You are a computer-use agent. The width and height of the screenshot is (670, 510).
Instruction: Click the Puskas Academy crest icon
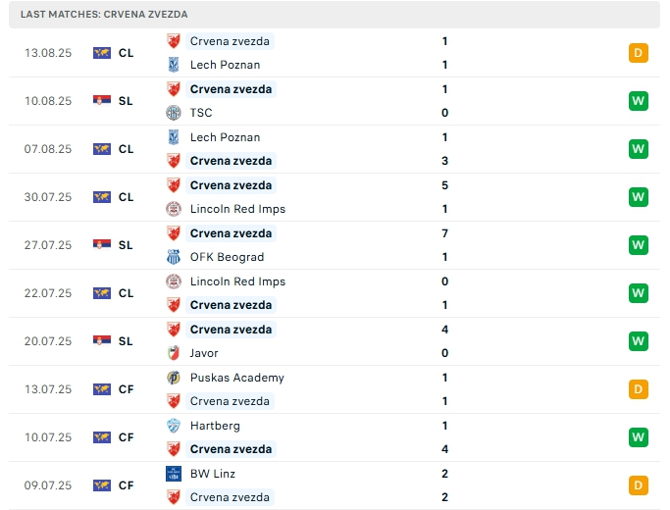[x=174, y=378]
